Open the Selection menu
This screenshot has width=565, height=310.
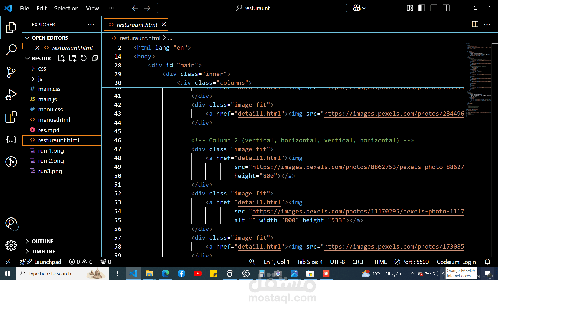point(66,8)
